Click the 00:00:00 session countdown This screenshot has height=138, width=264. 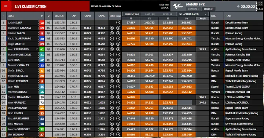pos(247,7)
